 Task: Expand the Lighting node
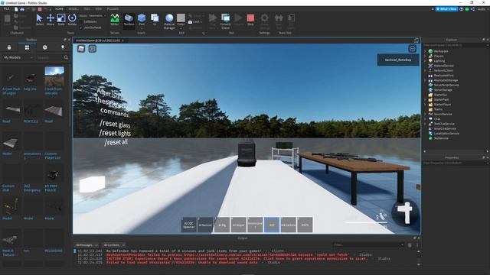[426, 61]
